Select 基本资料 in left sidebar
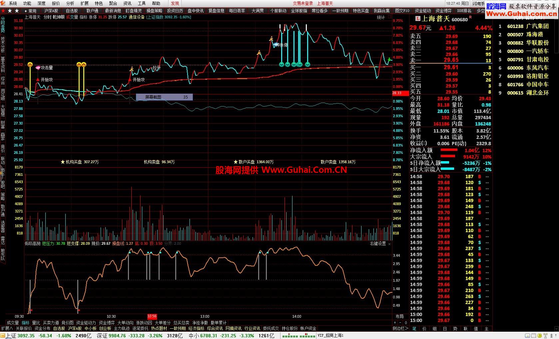The width and height of the screenshot is (559, 339). click(3, 65)
